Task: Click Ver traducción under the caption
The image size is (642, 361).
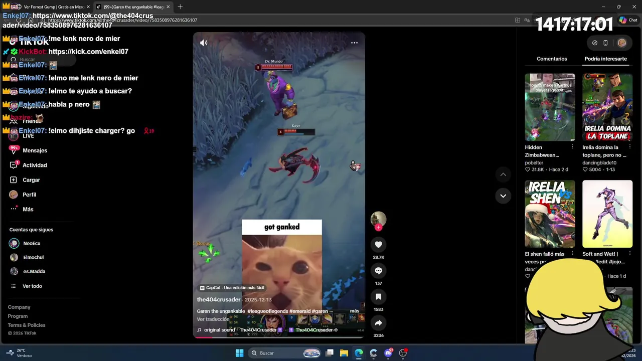Action: pos(213,319)
